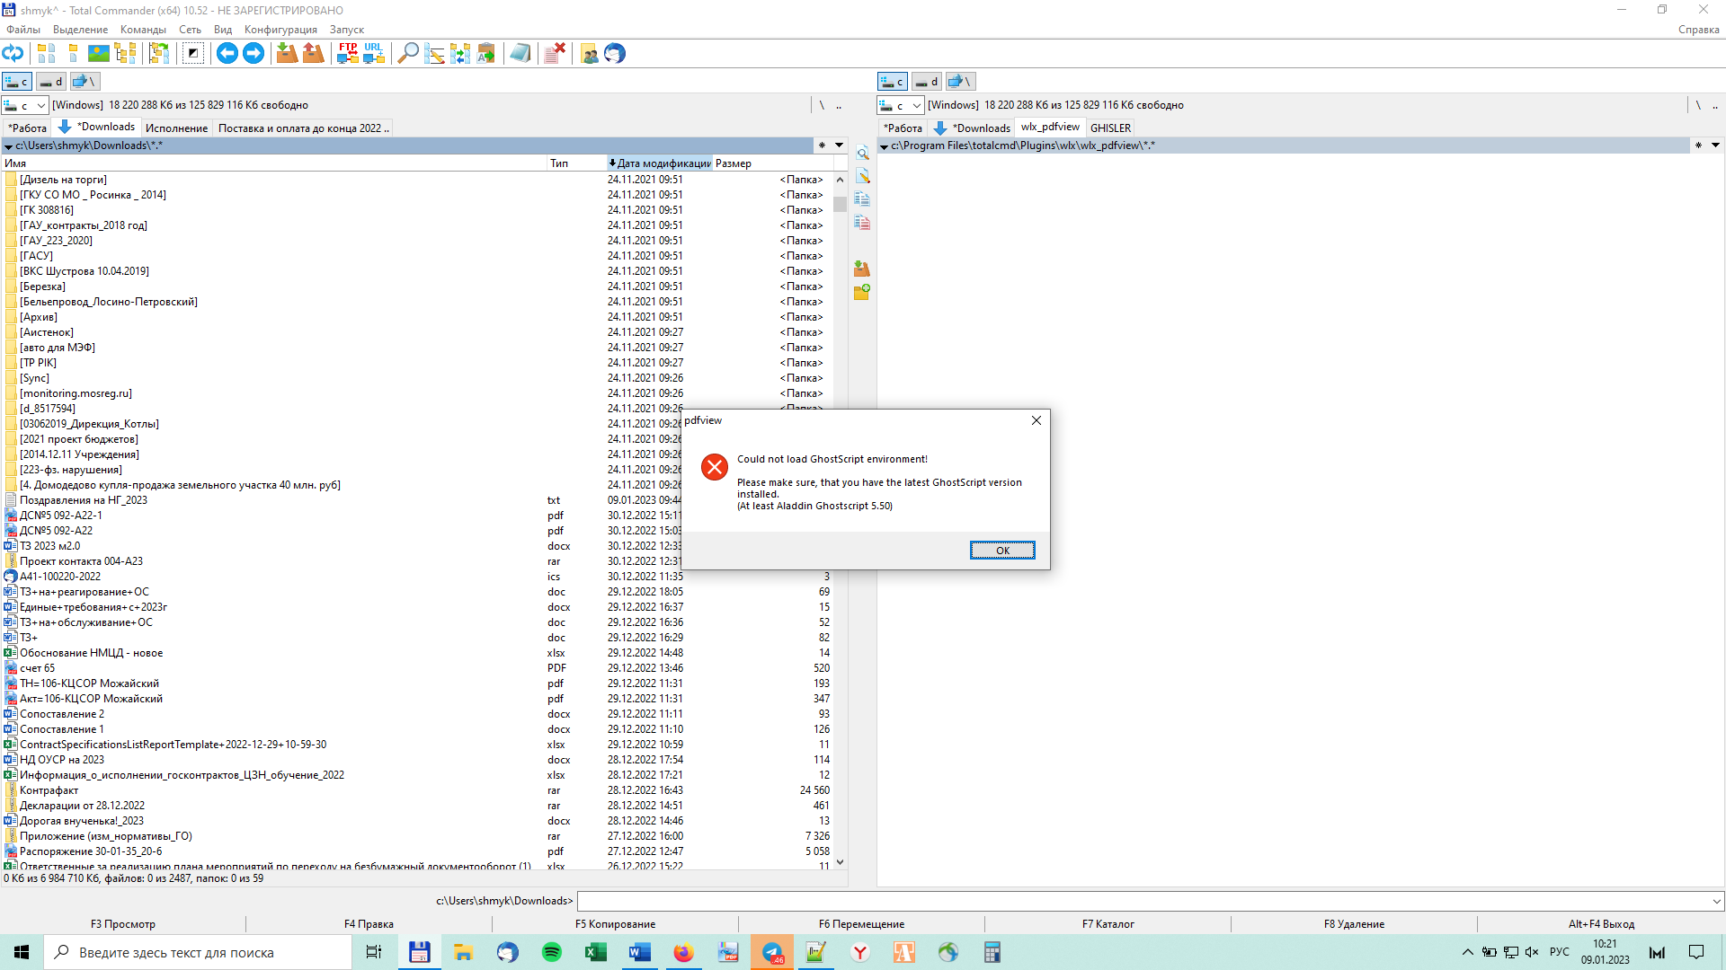Click the Refresh panel toolbar icon

coord(13,54)
